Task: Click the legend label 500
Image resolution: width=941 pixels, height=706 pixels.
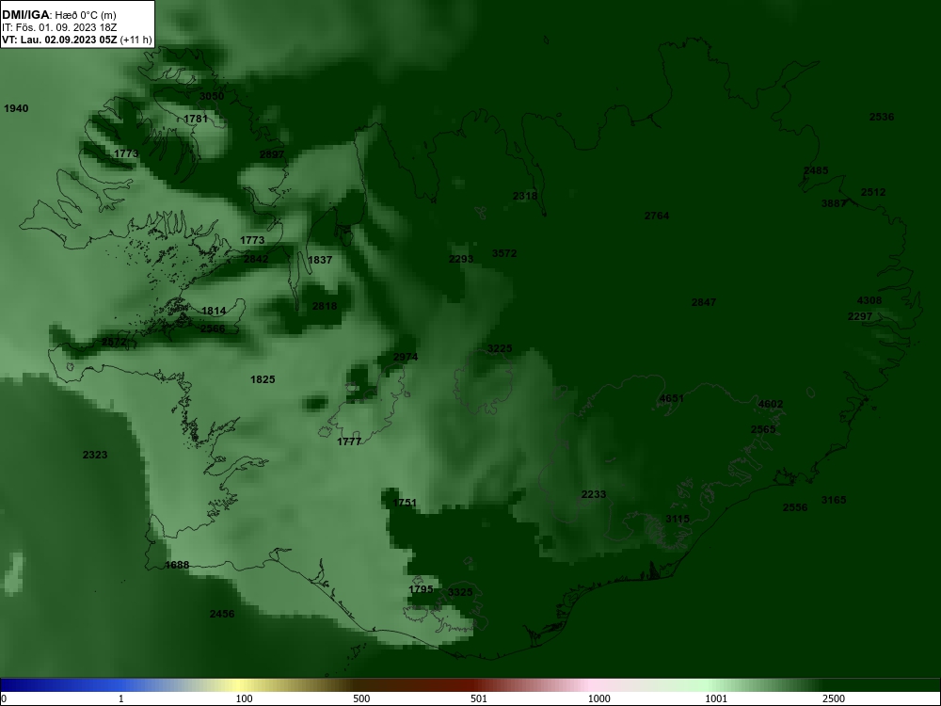Action: click(362, 698)
